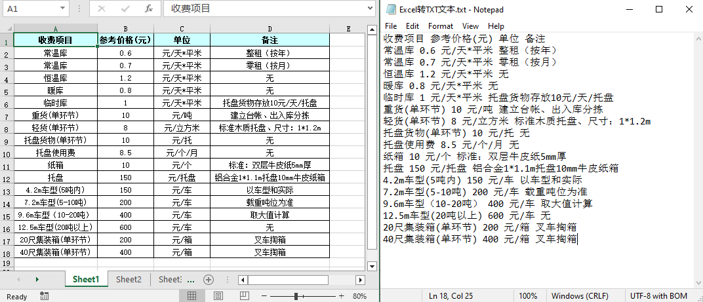The height and width of the screenshot is (302, 703).
Task: Click zoom in plus button
Action: pos(341,295)
